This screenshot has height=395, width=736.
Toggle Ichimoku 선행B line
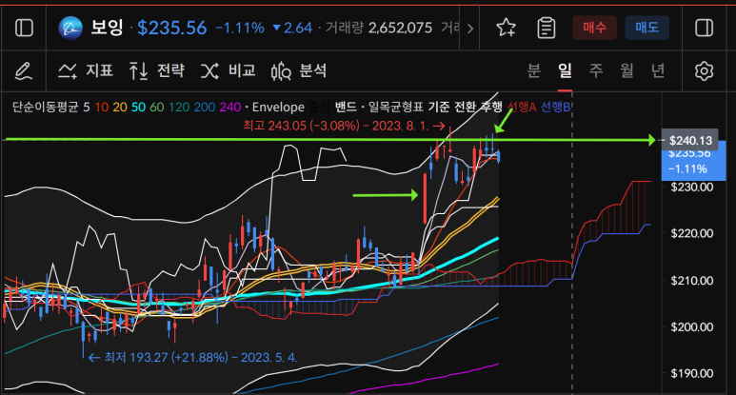pyautogui.click(x=556, y=107)
